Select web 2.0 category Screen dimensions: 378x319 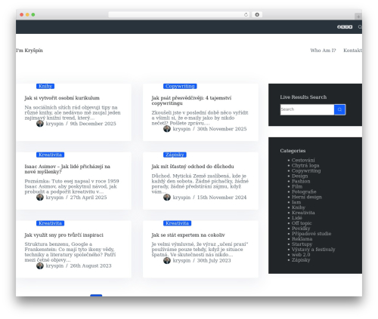point(301,255)
